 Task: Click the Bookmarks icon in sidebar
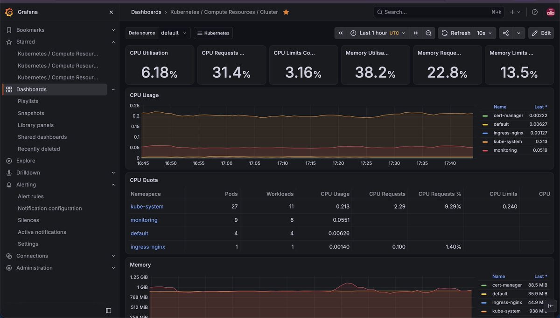(x=9, y=30)
